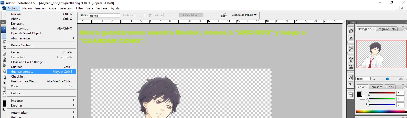Open the Espacio de trabajo dropdown

pyautogui.click(x=244, y=15)
